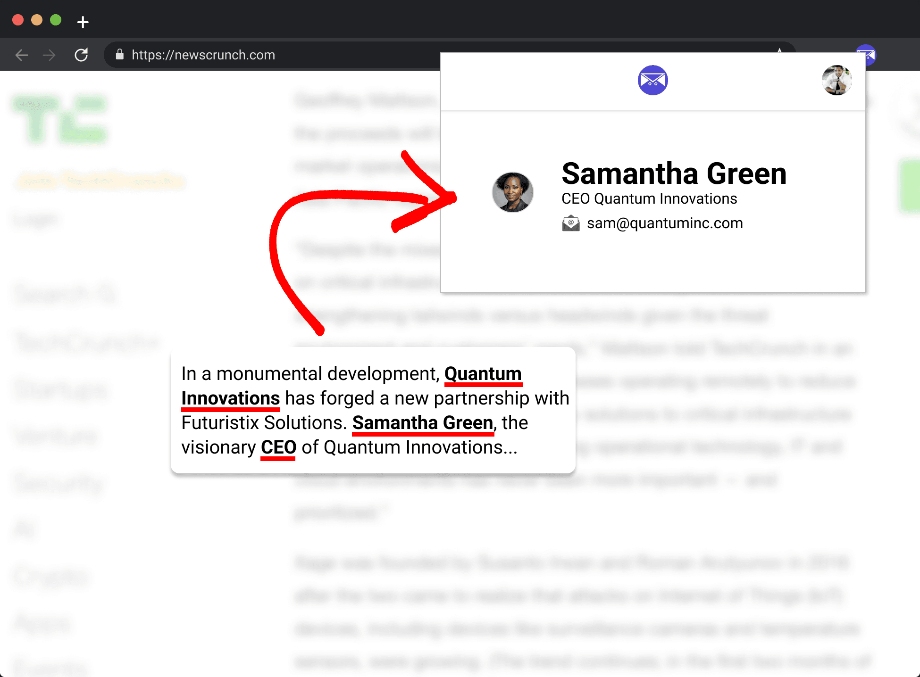
Task: Click Samantha Green's avatar on the card
Action: coord(512,192)
